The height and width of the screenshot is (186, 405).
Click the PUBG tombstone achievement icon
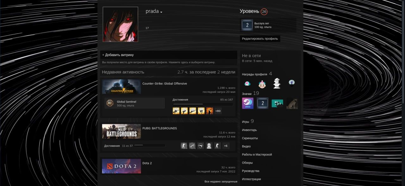coord(209,146)
